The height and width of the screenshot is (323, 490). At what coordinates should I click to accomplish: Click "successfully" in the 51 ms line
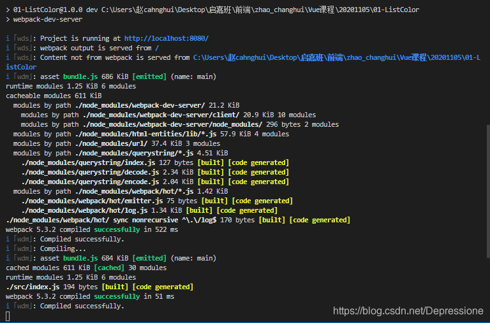tap(117, 296)
